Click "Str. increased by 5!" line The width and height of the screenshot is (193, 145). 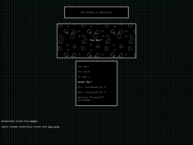click(x=92, y=87)
